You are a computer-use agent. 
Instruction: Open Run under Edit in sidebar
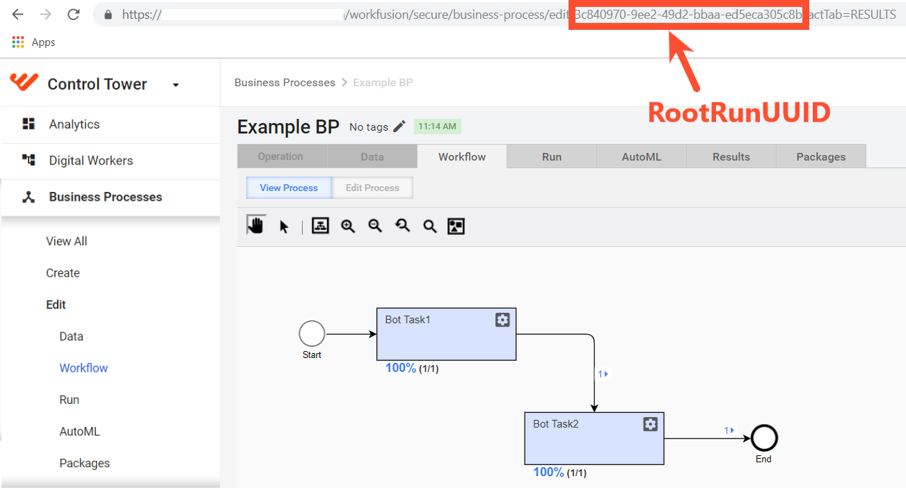[x=70, y=400]
